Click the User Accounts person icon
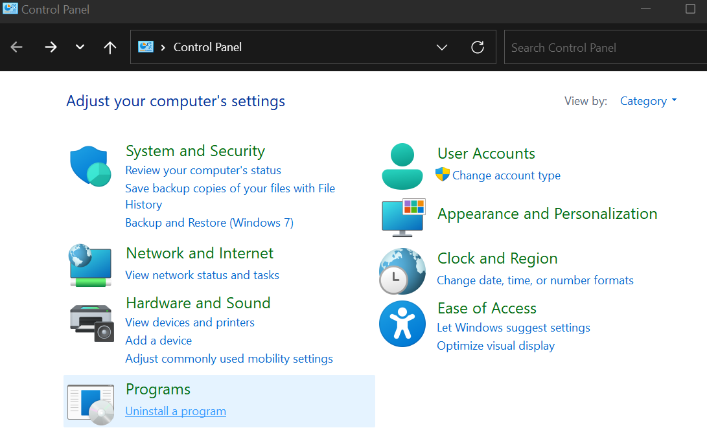707x441 pixels. click(x=402, y=166)
